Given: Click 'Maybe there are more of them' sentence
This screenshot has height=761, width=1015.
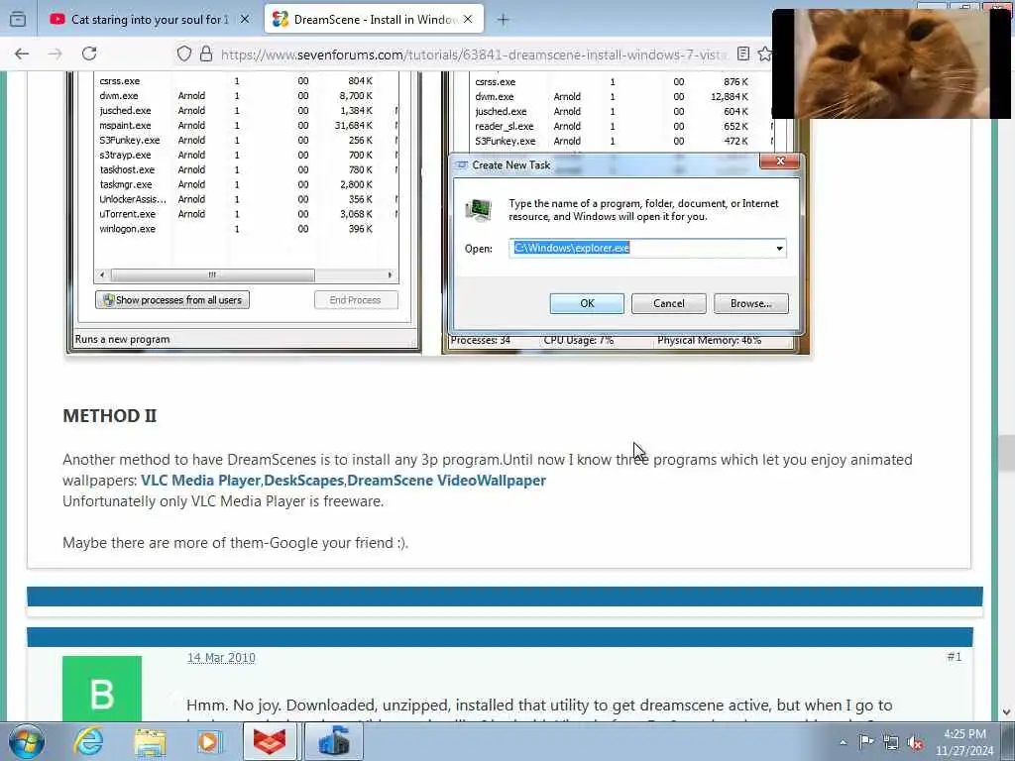Looking at the screenshot, I should [x=236, y=543].
